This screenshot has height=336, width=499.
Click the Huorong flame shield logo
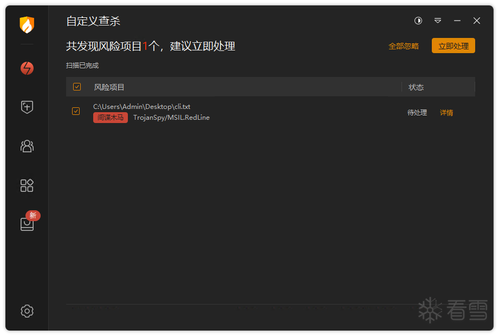27,24
